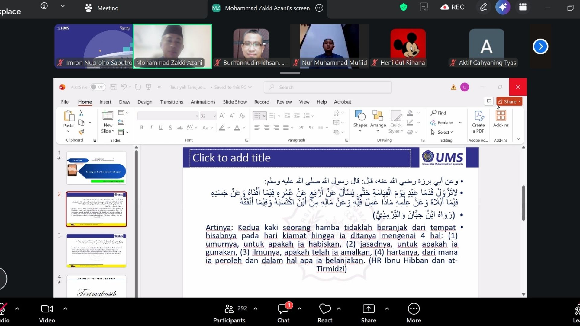Click the Arrange icon
The image size is (580, 326).
pyautogui.click(x=378, y=116)
